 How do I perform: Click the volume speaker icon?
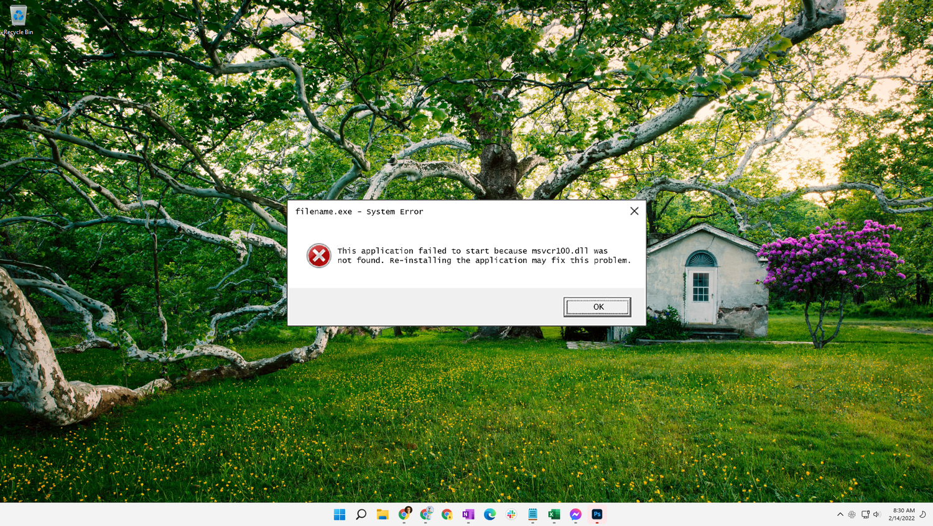click(877, 514)
